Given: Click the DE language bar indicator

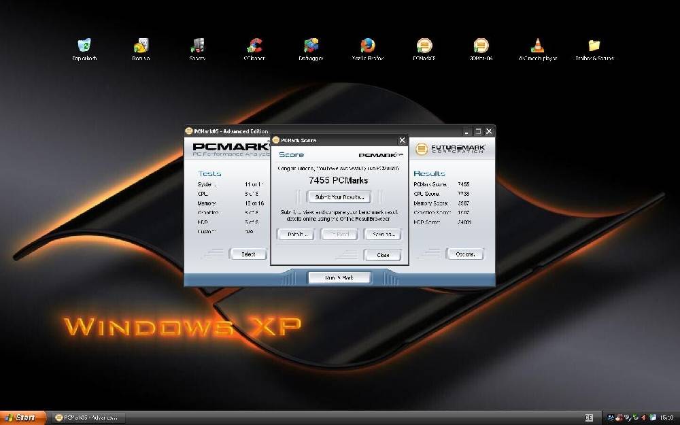Looking at the screenshot, I should (589, 418).
